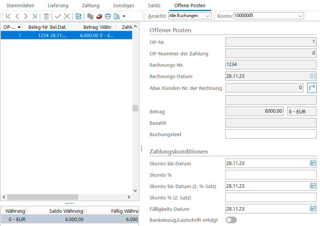Go to next record arrow

click(x=26, y=16)
